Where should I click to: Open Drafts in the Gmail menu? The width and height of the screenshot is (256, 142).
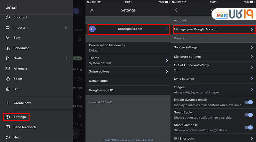click(18, 58)
